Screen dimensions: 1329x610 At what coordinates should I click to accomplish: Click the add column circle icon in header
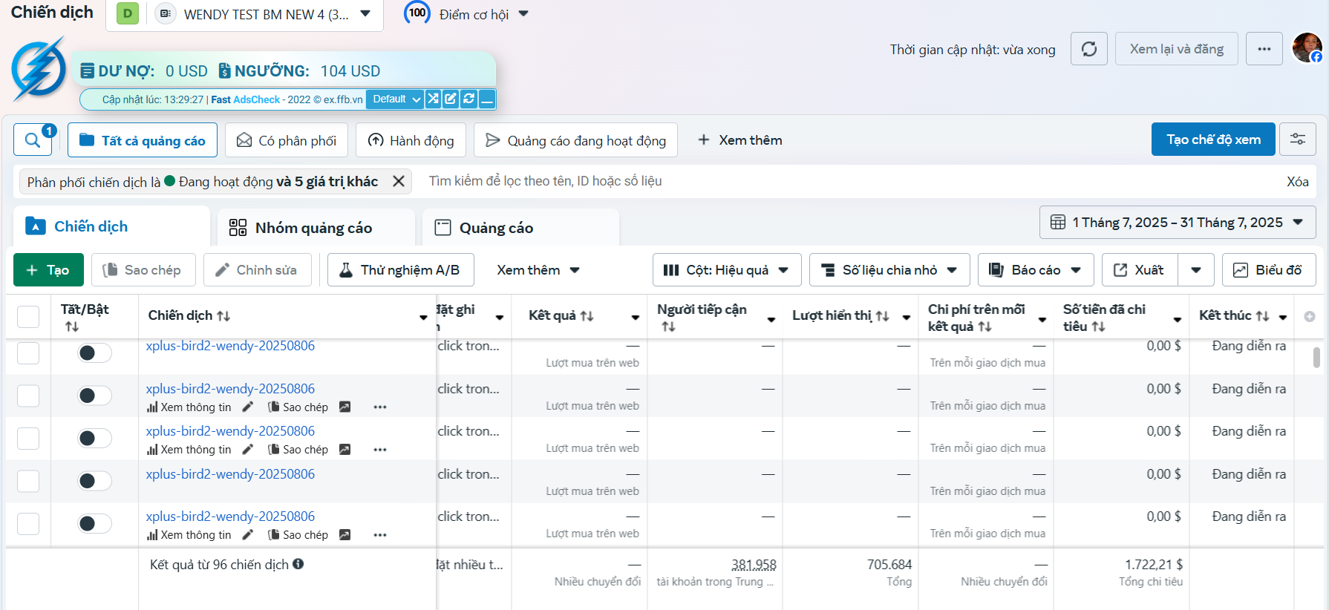point(1310,316)
